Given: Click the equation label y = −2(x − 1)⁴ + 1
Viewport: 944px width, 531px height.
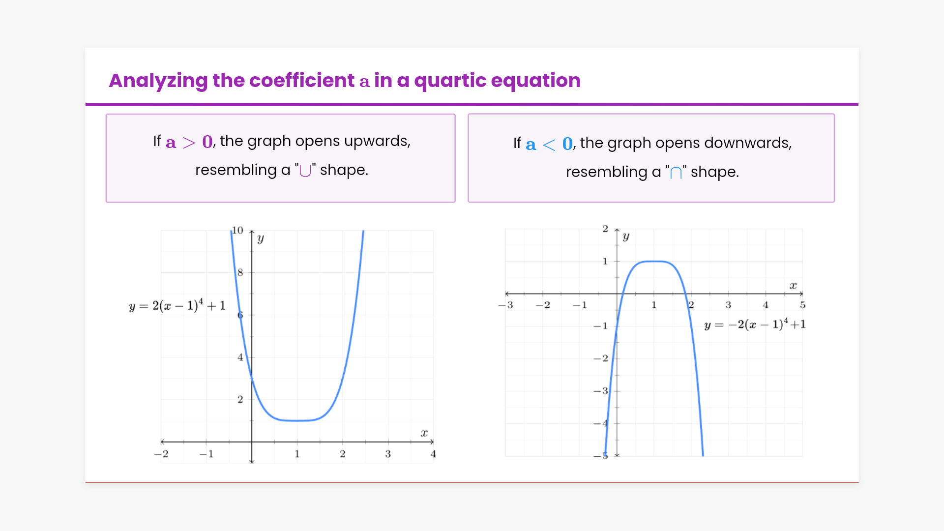Looking at the screenshot, I should 755,324.
